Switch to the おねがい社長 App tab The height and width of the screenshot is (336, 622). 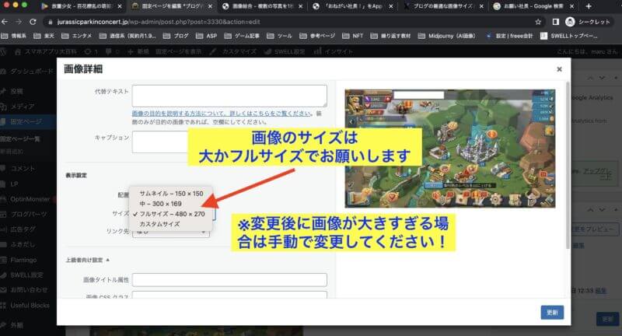(352, 6)
